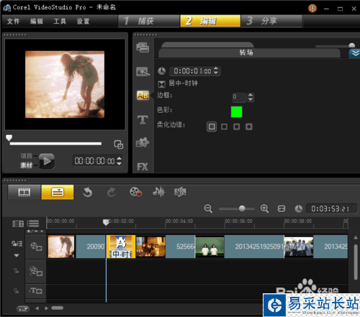Viewport: 360px width, 317px height.
Task: Click the overlay track header icon
Action: point(36,271)
